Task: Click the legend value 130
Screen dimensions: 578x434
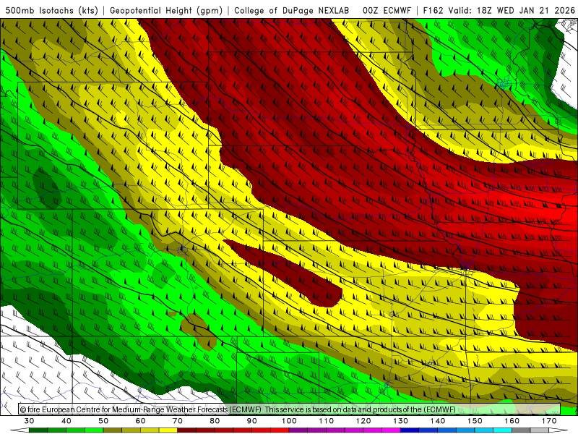Action: click(x=401, y=421)
